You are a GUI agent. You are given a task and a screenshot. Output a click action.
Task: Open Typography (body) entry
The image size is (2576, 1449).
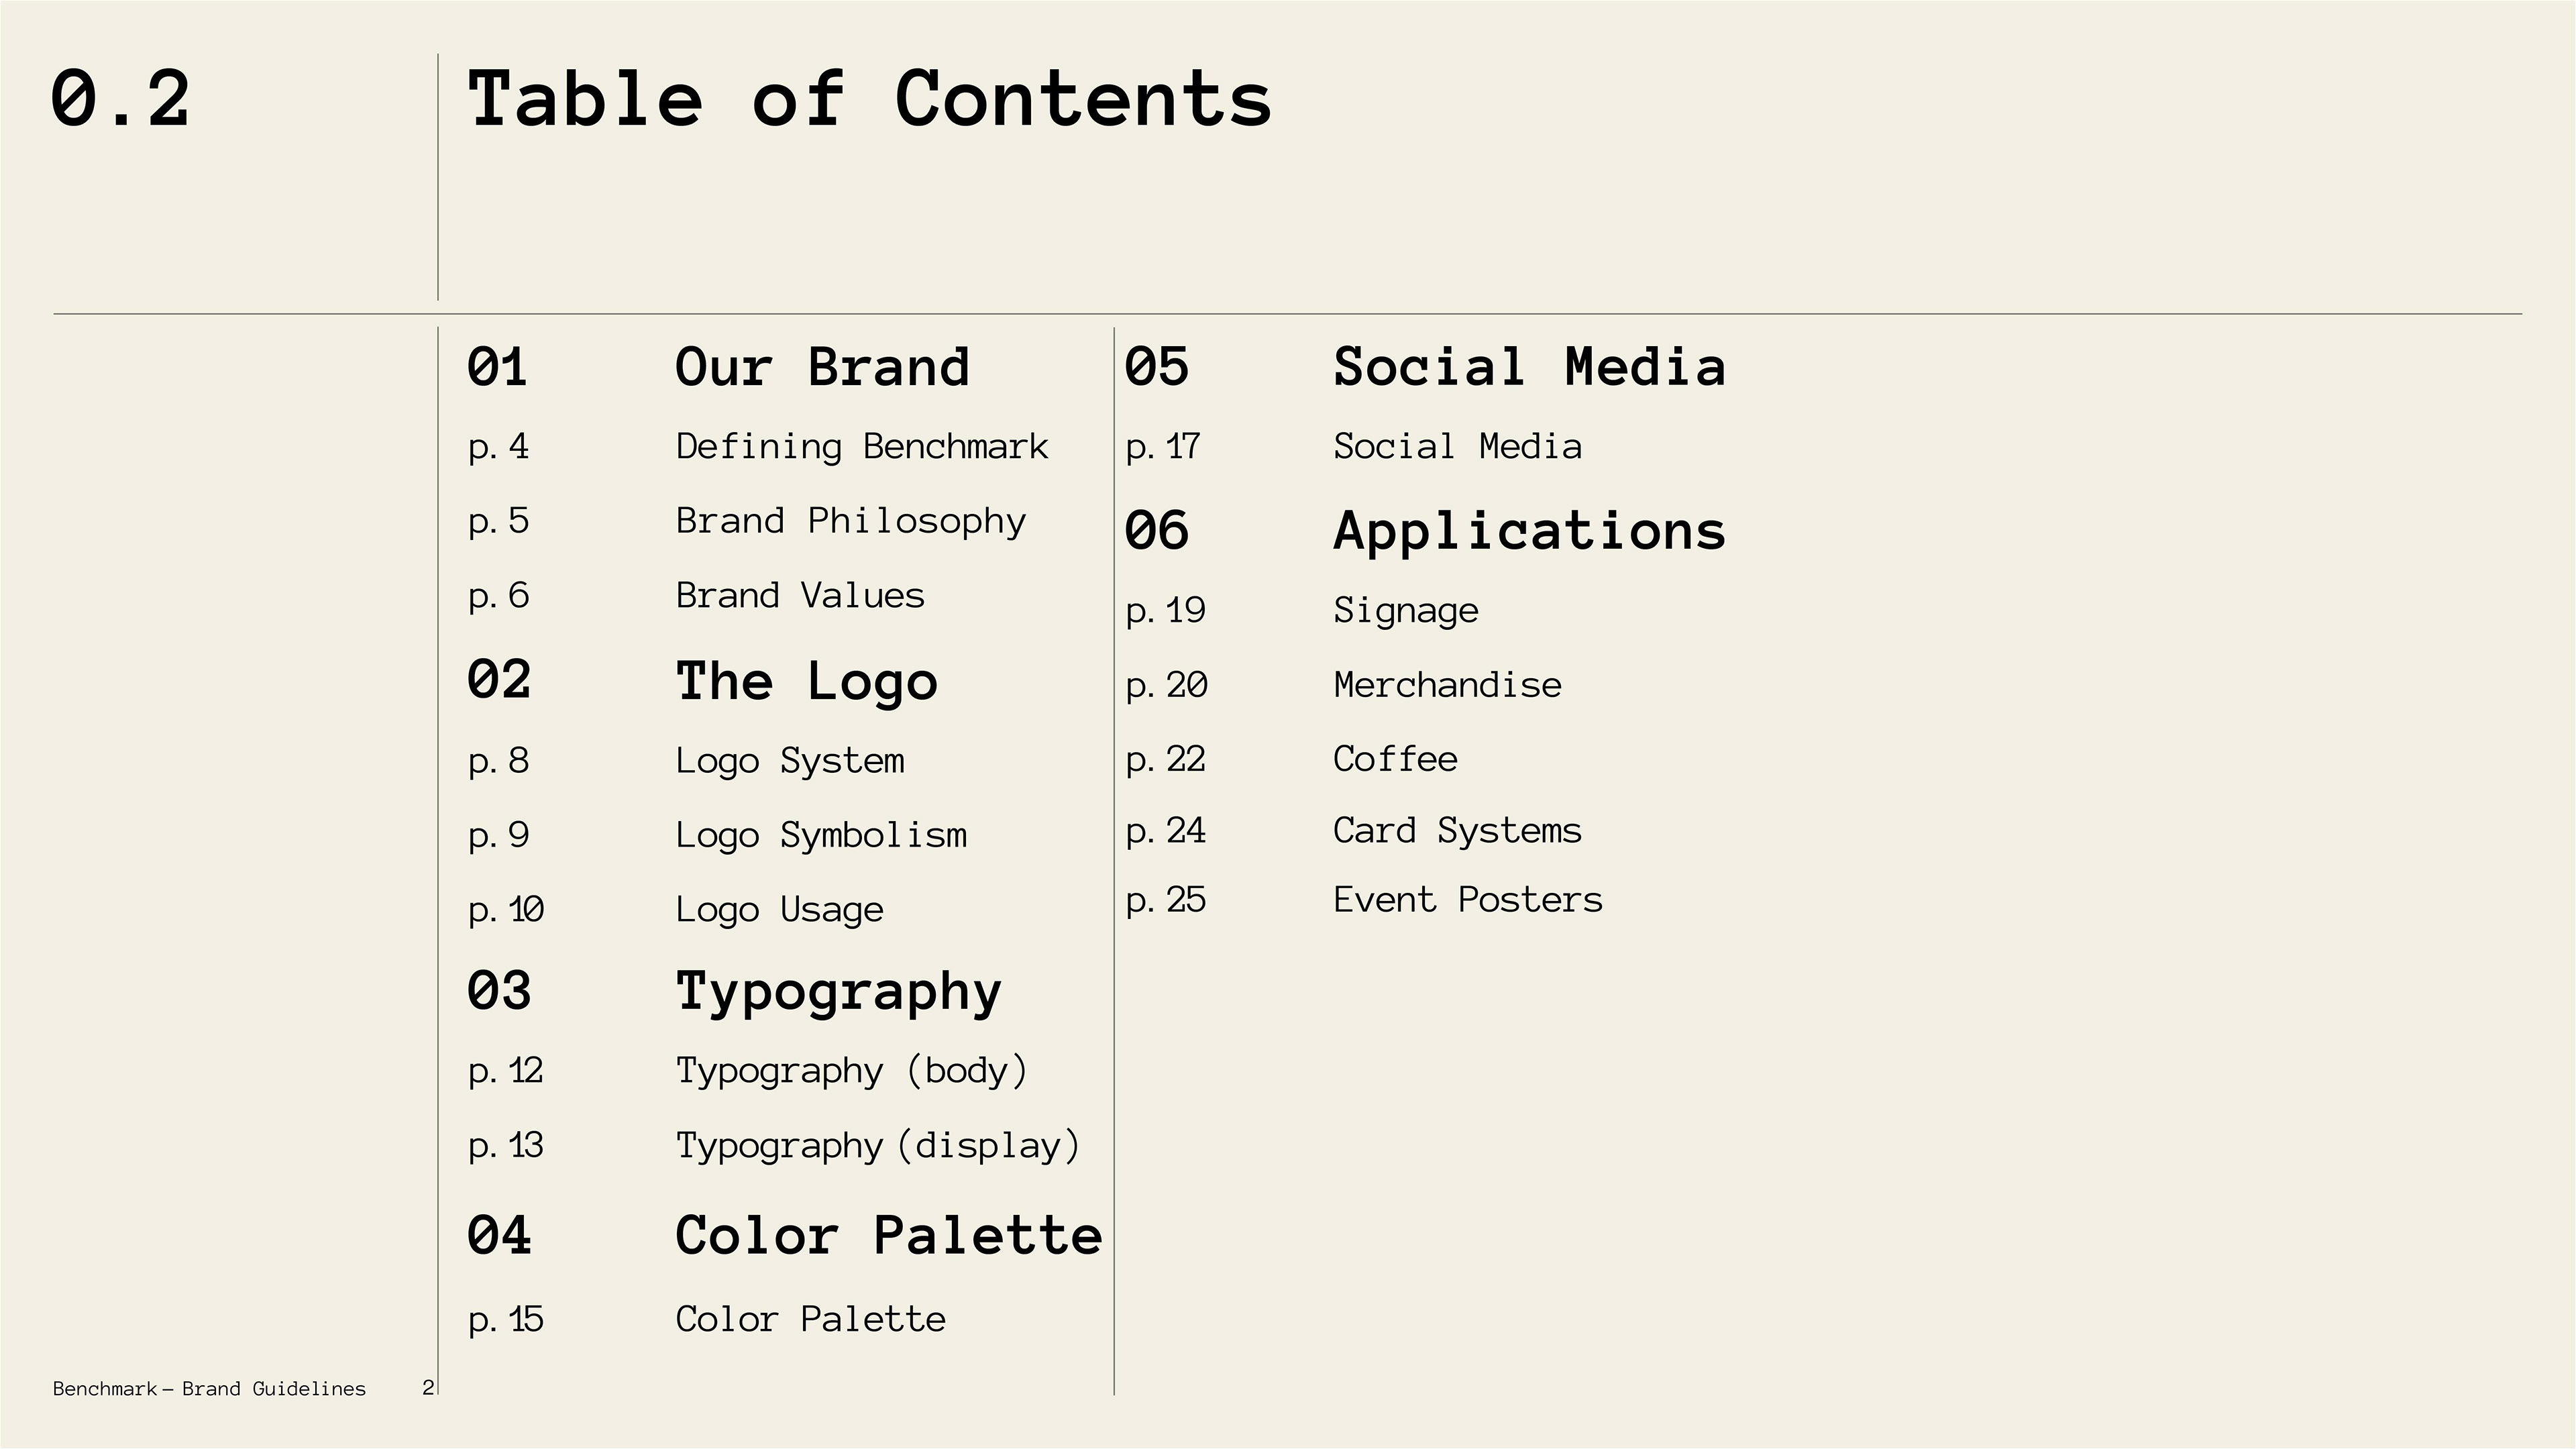coord(852,1071)
